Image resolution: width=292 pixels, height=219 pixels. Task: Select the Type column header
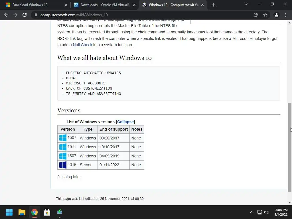tap(88, 129)
